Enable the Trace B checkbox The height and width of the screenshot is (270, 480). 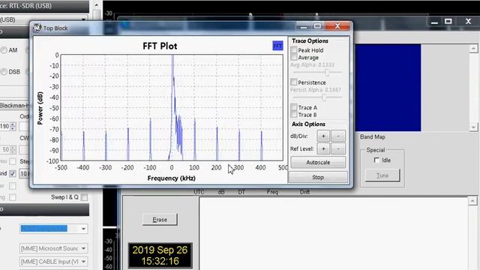point(294,115)
